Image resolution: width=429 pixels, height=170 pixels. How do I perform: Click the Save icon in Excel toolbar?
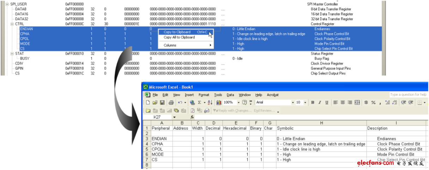(162, 102)
